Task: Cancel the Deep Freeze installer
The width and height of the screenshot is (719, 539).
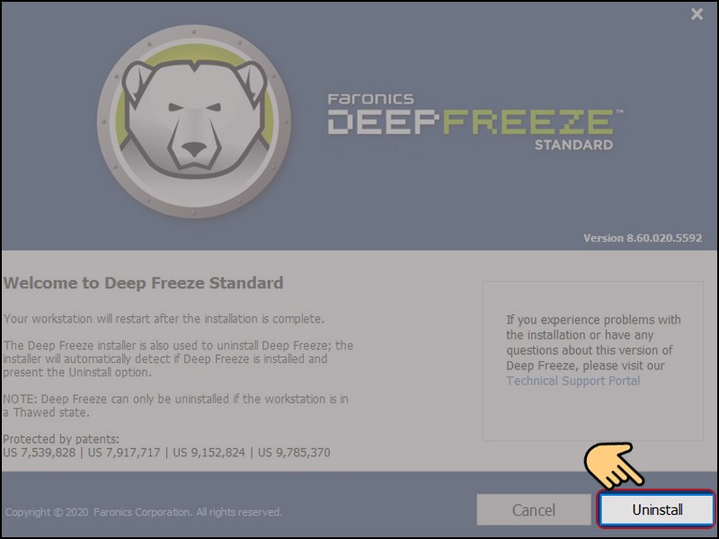Action: [533, 509]
